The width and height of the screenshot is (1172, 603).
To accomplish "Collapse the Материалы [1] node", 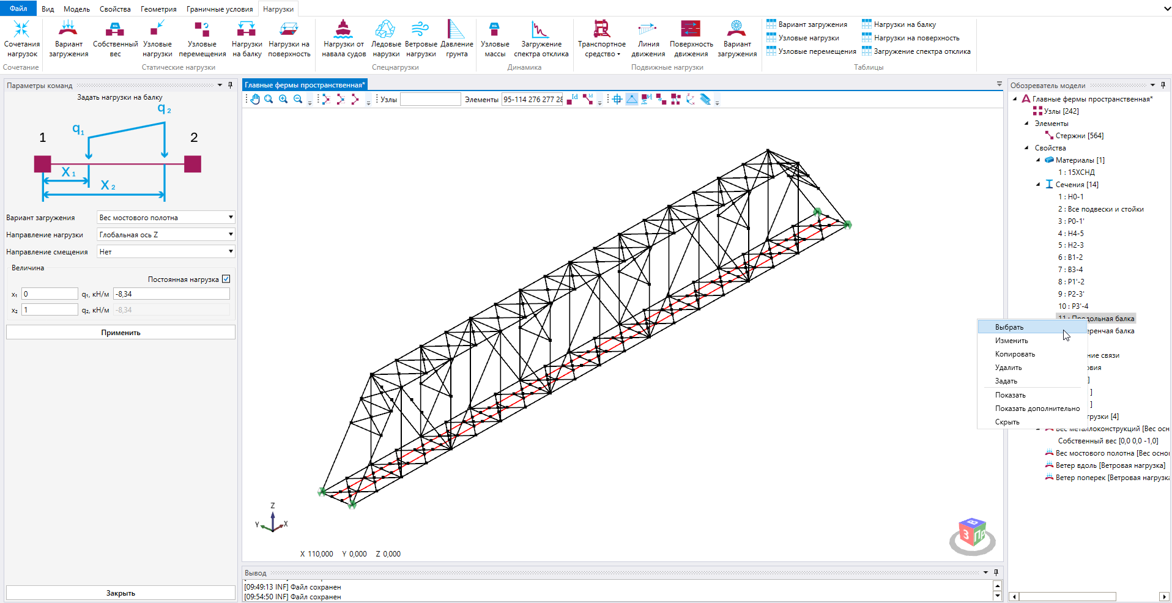I will coord(1038,160).
